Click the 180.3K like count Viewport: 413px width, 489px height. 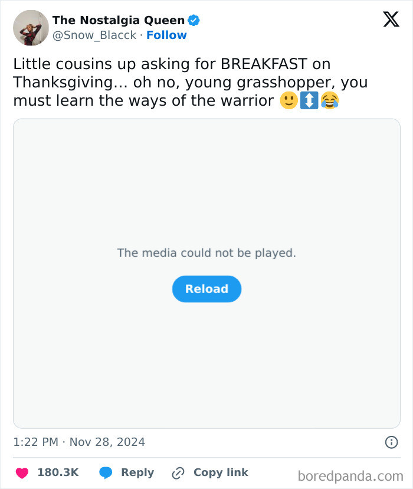58,472
